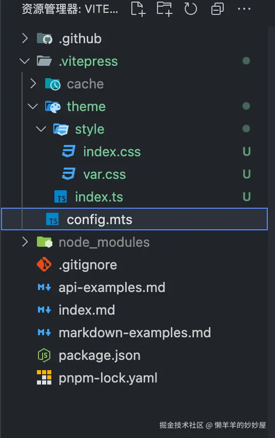Viewport: 275px width, 438px height.
Task: Collapse the style folder chevron
Action: (41, 129)
